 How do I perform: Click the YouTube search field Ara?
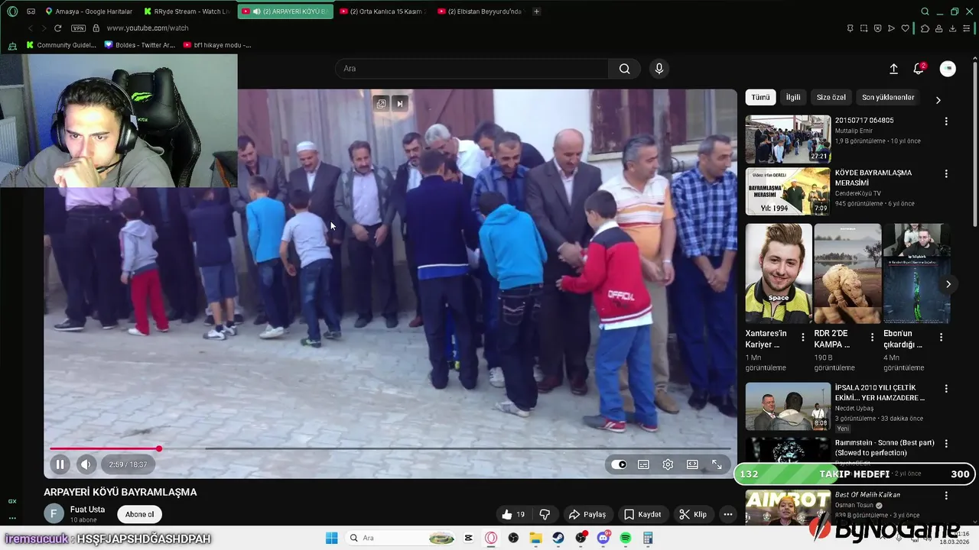coord(472,69)
